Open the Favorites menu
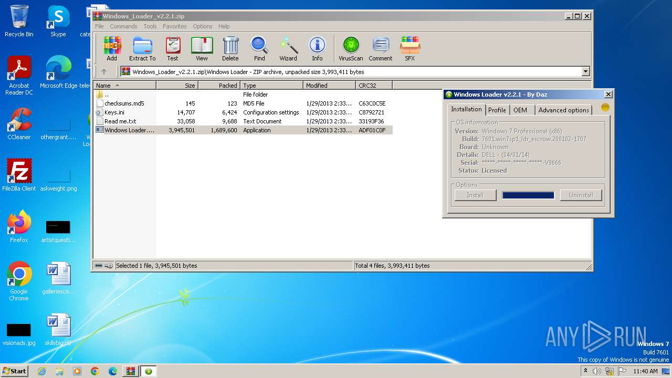672x378 pixels. pyautogui.click(x=175, y=26)
